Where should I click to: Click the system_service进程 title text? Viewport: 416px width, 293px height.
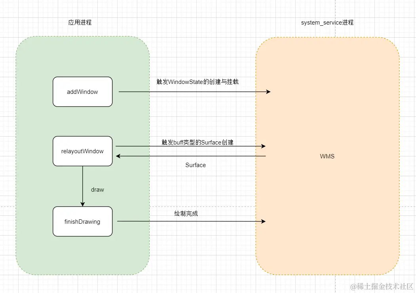pyautogui.click(x=327, y=23)
